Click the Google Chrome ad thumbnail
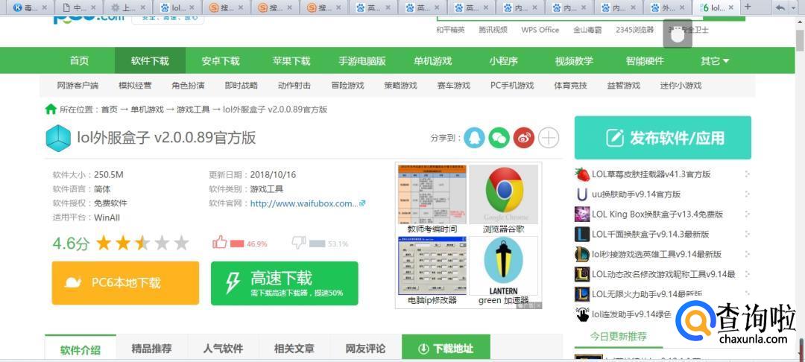805x362 pixels. [x=504, y=194]
